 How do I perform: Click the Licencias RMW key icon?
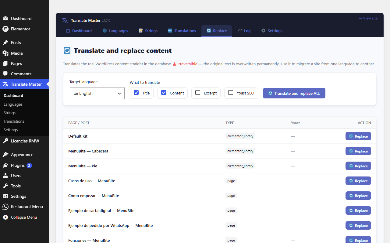pyautogui.click(x=5, y=141)
